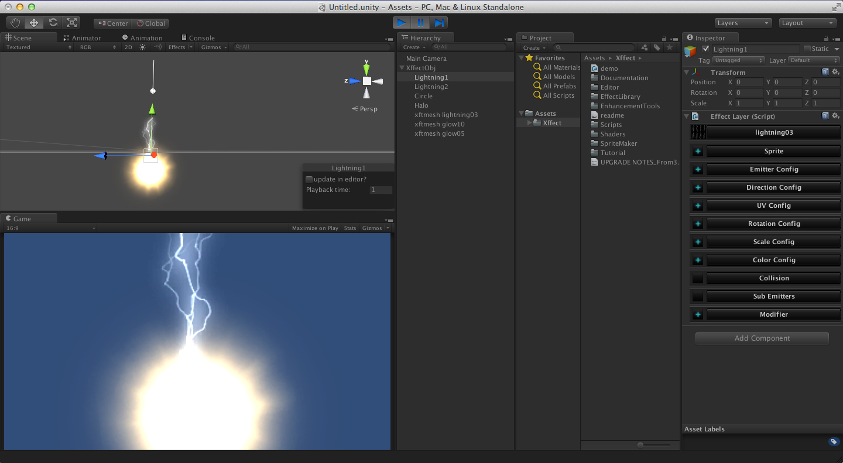The image size is (843, 463).
Task: Click the Add Component button
Action: 762,338
